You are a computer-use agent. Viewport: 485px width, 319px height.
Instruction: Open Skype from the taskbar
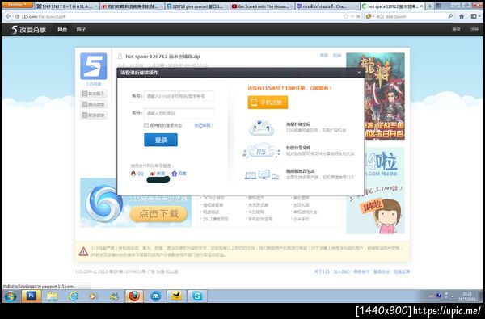pyautogui.click(x=197, y=296)
